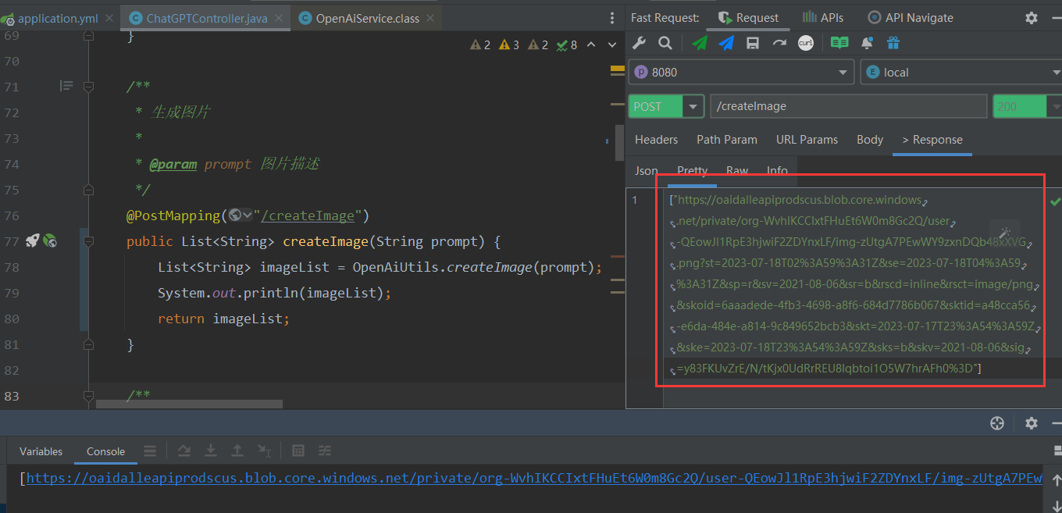The image size is (1062, 513).
Task: Open the Variables debugger tab
Action: point(41,451)
